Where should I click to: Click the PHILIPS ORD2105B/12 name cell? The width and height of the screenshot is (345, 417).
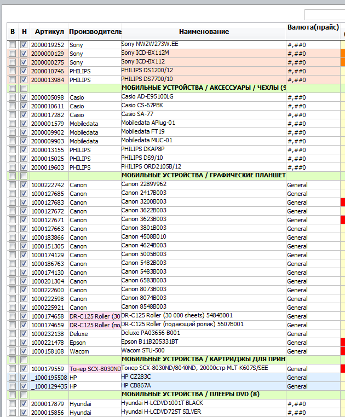204,166
